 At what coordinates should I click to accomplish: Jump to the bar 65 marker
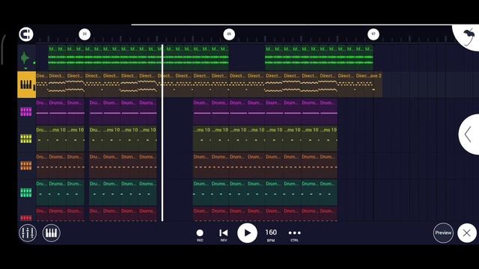pyautogui.click(x=229, y=34)
